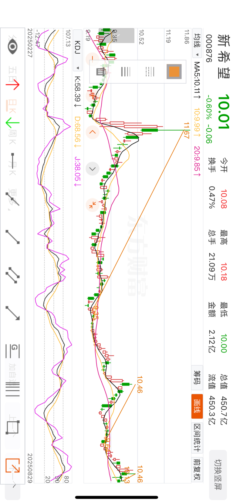Select the red arrow marker tool

tap(12, 85)
